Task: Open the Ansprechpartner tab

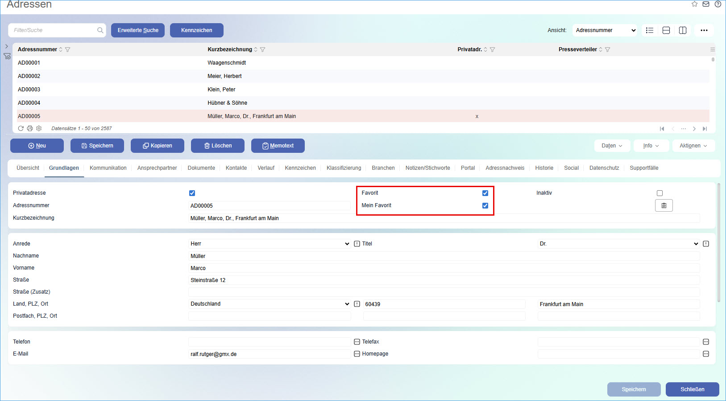Action: coord(157,168)
